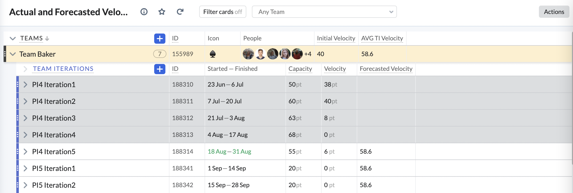Open the first person avatar in People
Screen dimensions: 573x193
click(249, 54)
